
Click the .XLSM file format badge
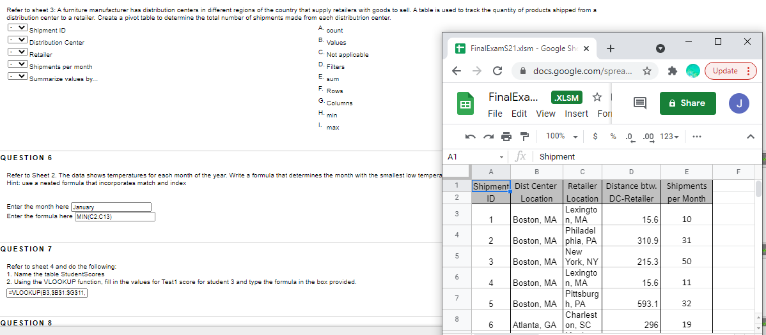pos(567,98)
